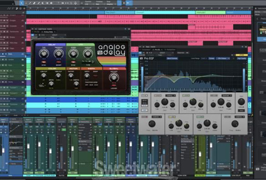Select the Bend tool in the toolbar
The width and height of the screenshot is (266, 180).
(x=47, y=3)
